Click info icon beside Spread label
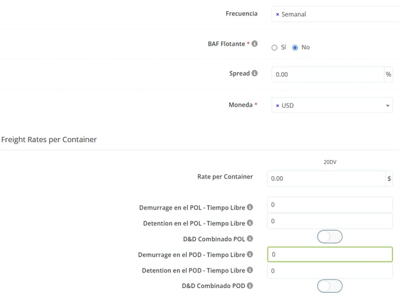Image resolution: width=399 pixels, height=297 pixels. click(255, 74)
